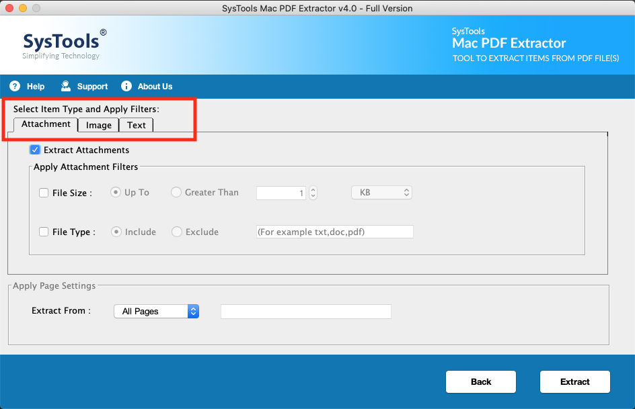Switch to the Image tab
Screen dimensions: 635x409
click(x=98, y=126)
